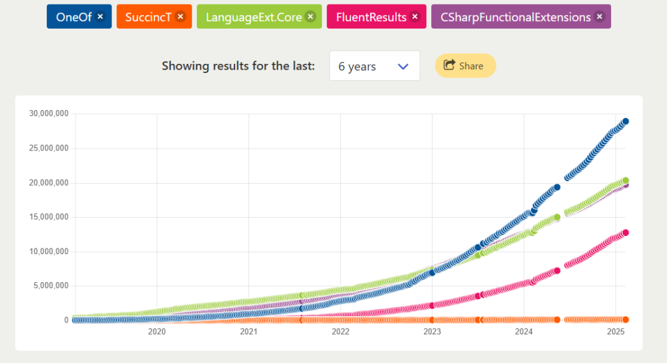The height and width of the screenshot is (363, 667).
Task: Remove the LanguageExt.Core package tag
Action: coord(311,16)
